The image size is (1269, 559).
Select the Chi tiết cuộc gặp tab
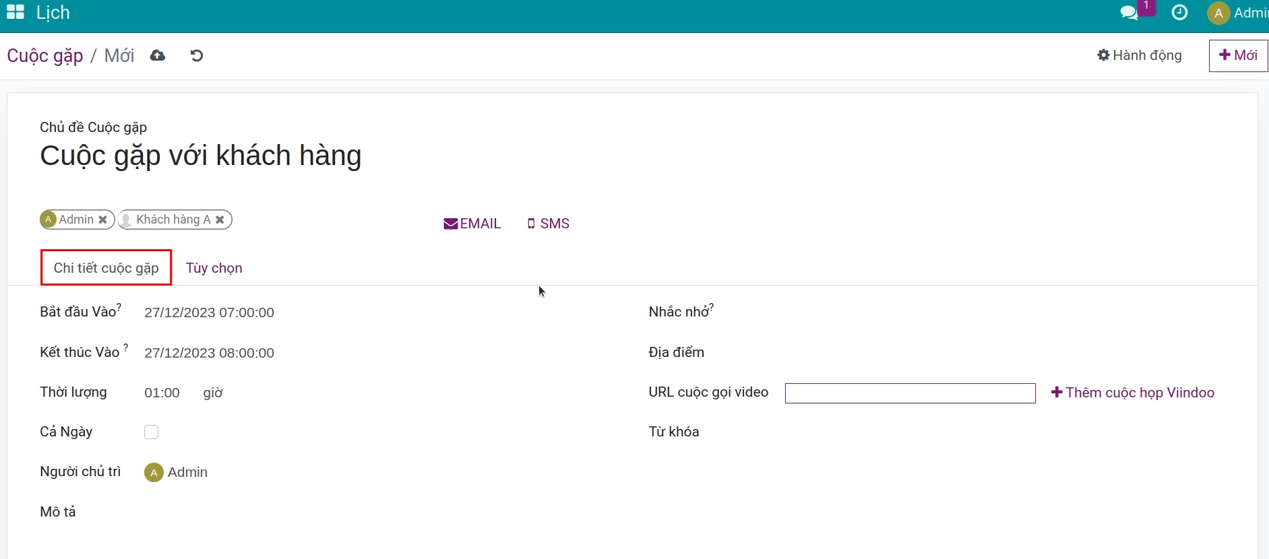click(106, 268)
